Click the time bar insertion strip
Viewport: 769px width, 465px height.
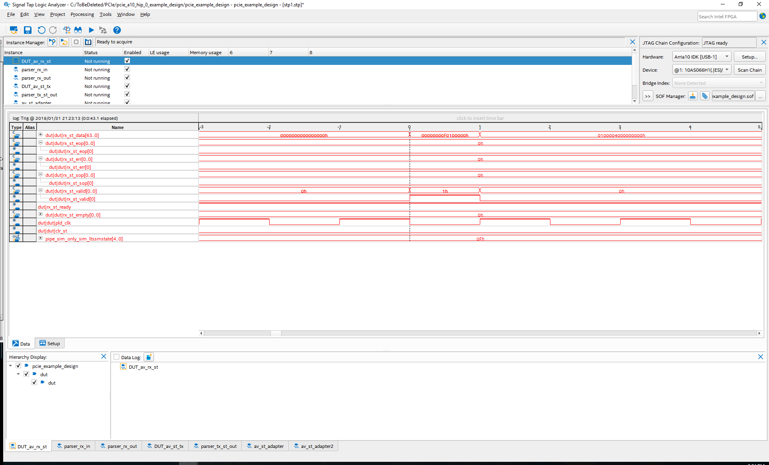480,118
